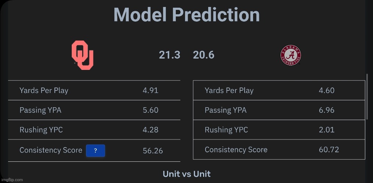Image resolution: width=373 pixels, height=183 pixels.
Task: Select Alabama's Passing YPA label
Action: click(225, 110)
